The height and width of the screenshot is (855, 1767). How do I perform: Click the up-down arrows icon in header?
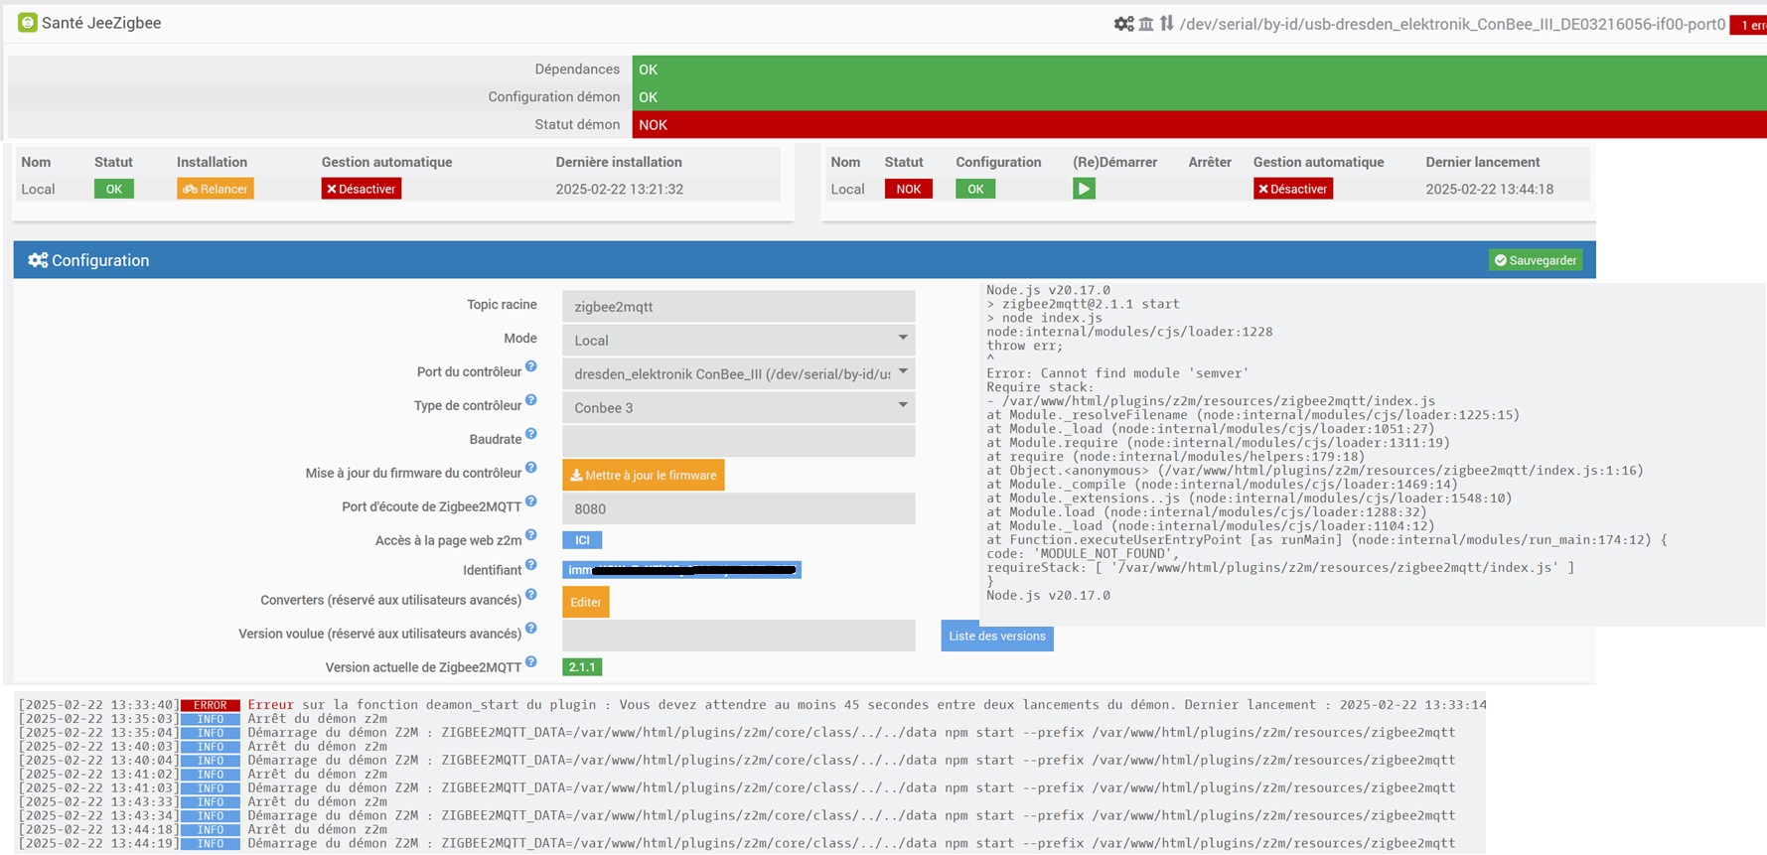[1167, 24]
